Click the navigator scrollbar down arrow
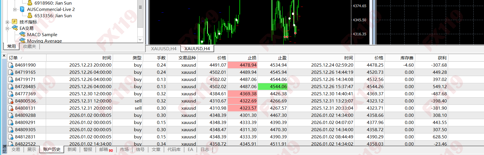This screenshot has width=484, height=155. 140,40
